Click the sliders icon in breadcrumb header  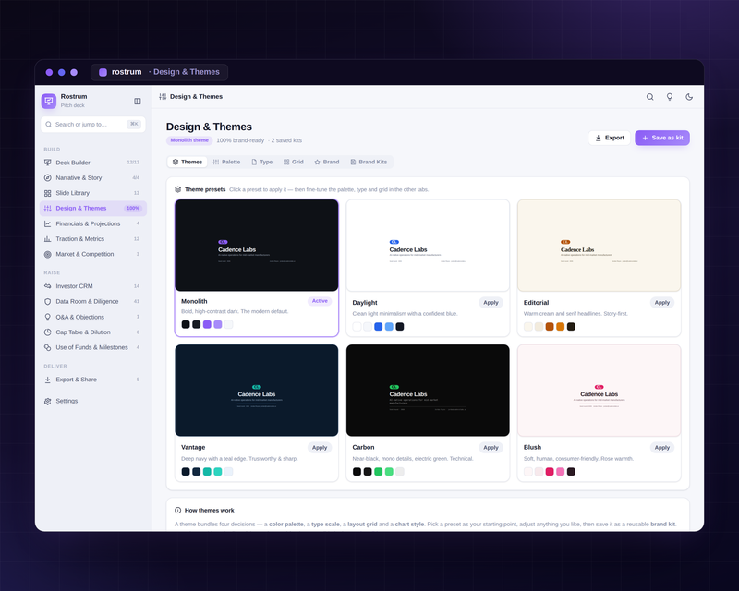163,97
